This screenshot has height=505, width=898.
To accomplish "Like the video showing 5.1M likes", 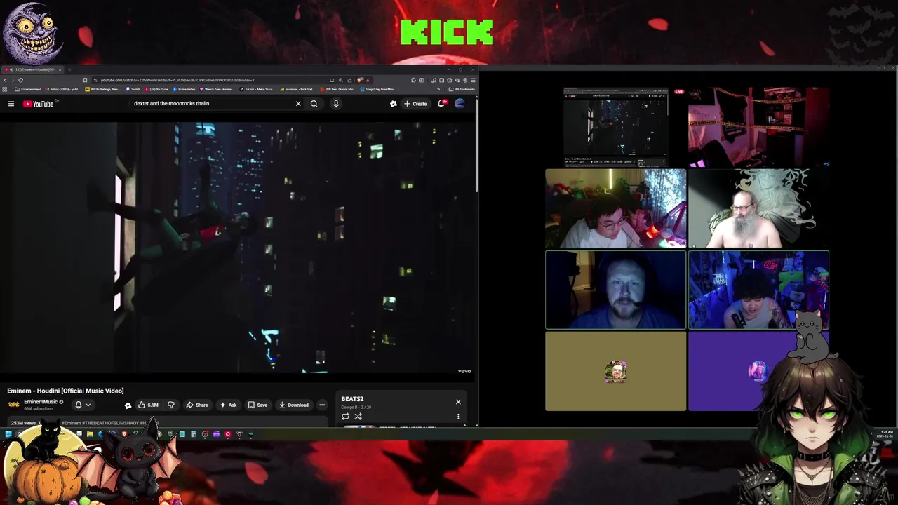I will pos(148,405).
